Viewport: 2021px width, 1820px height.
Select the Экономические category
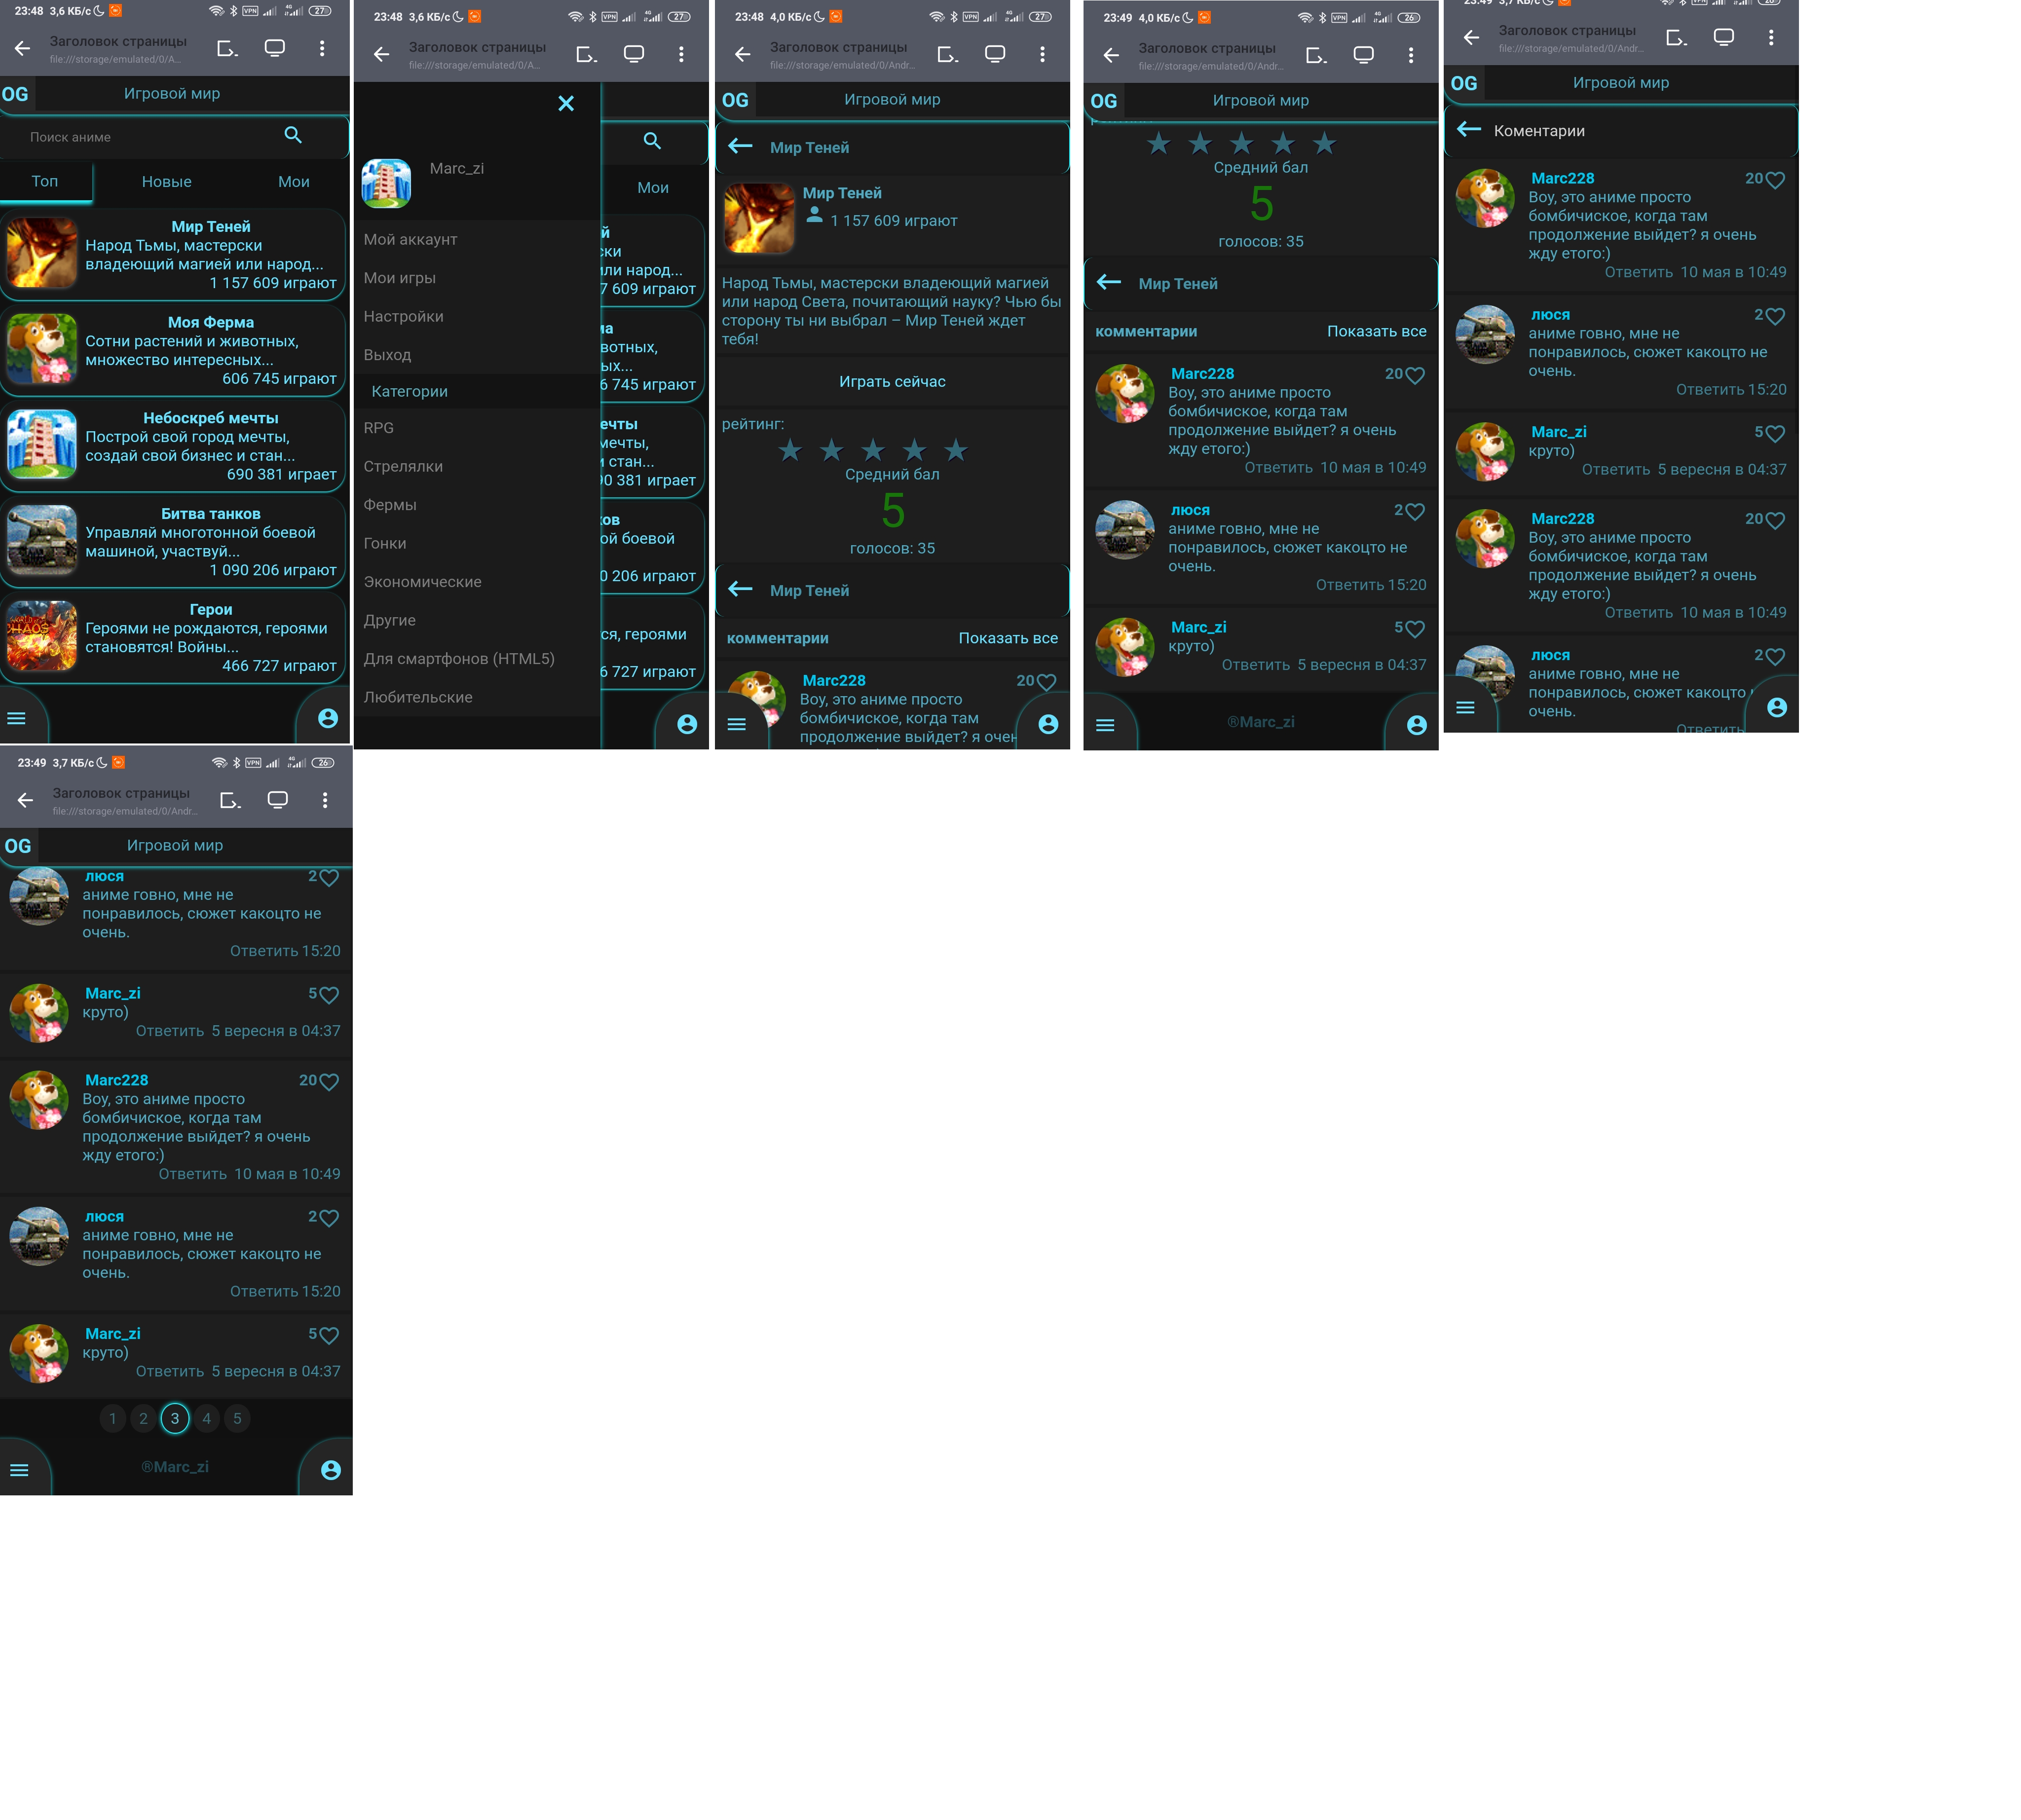coord(422,582)
